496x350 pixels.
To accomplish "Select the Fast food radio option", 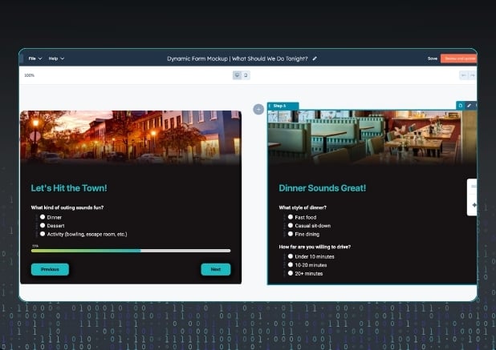I will point(291,217).
